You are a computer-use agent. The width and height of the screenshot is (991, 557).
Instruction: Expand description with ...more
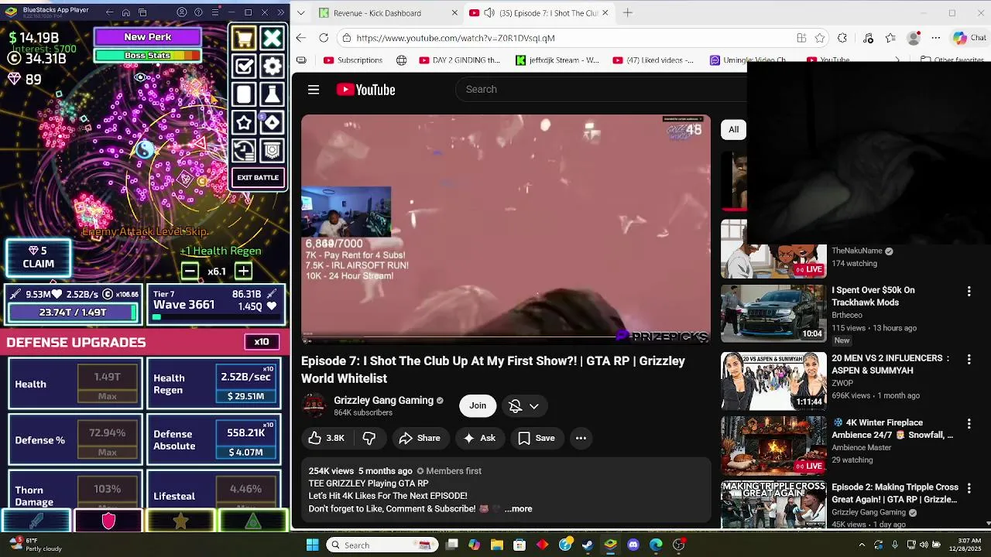point(518,509)
